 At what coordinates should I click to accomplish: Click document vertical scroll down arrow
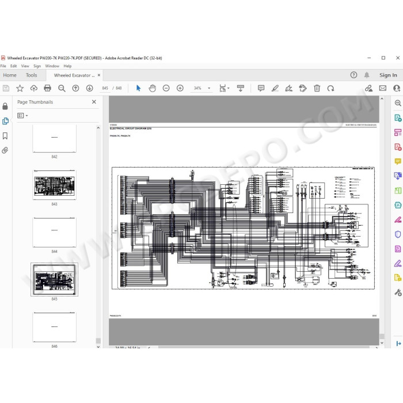coord(382,343)
